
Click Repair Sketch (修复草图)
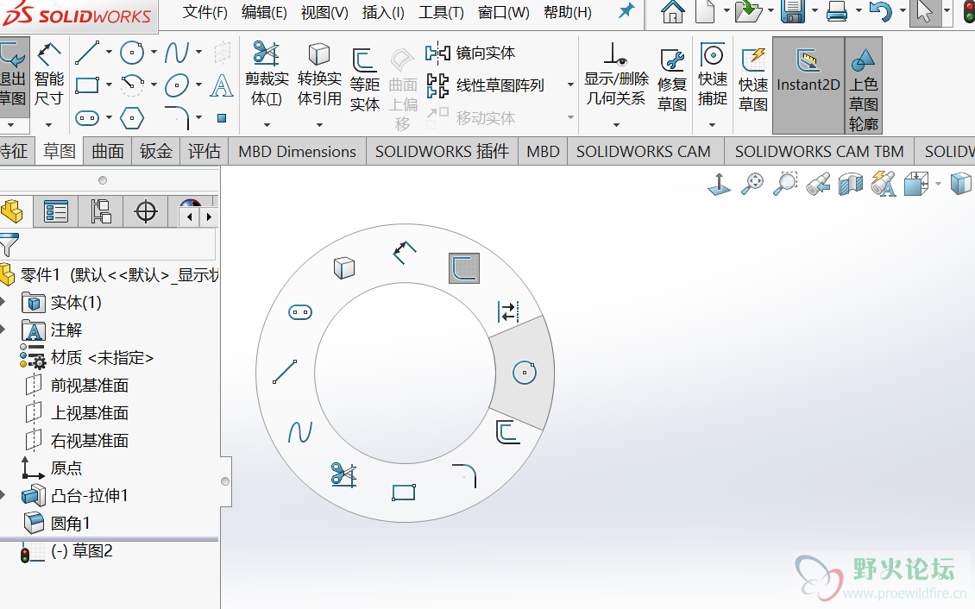tap(672, 81)
